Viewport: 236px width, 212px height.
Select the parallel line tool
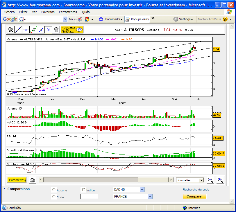coord(49,30)
